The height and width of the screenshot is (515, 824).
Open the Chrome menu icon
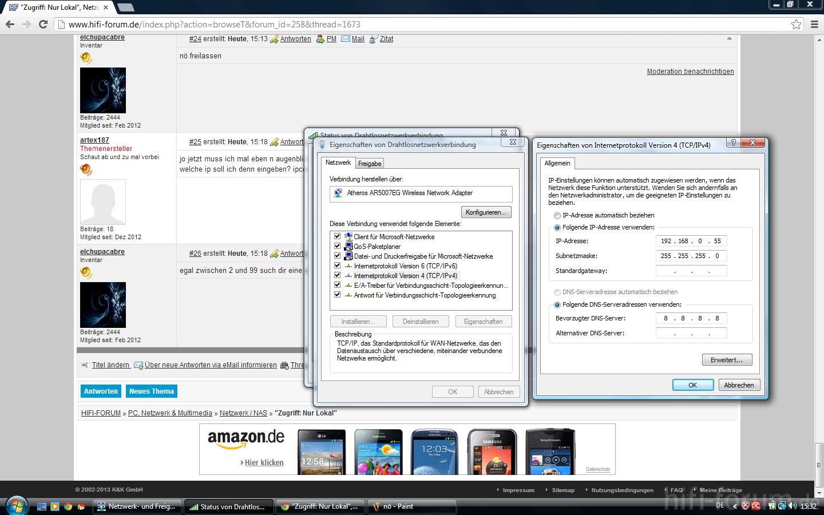point(814,24)
